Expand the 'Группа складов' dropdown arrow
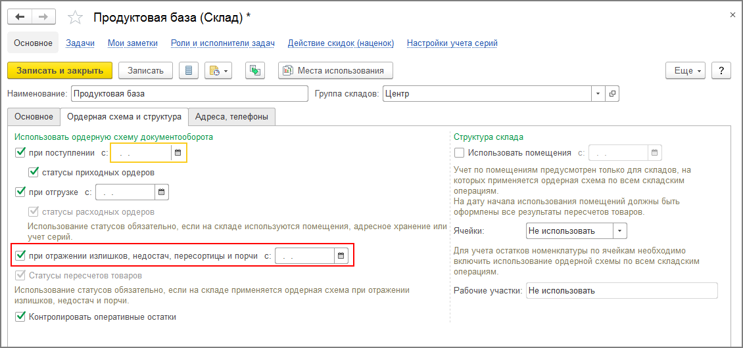743x348 pixels. (x=598, y=94)
